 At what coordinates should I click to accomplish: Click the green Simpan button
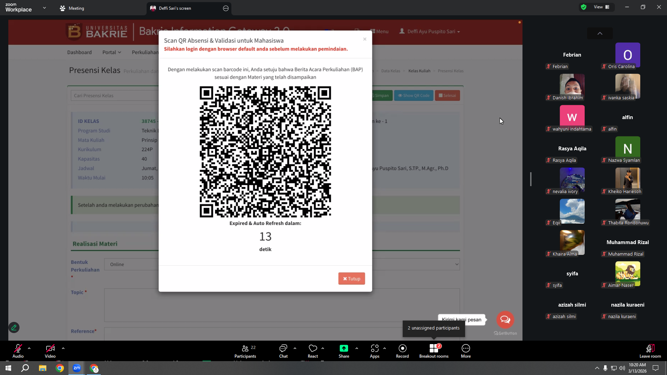pyautogui.click(x=381, y=95)
